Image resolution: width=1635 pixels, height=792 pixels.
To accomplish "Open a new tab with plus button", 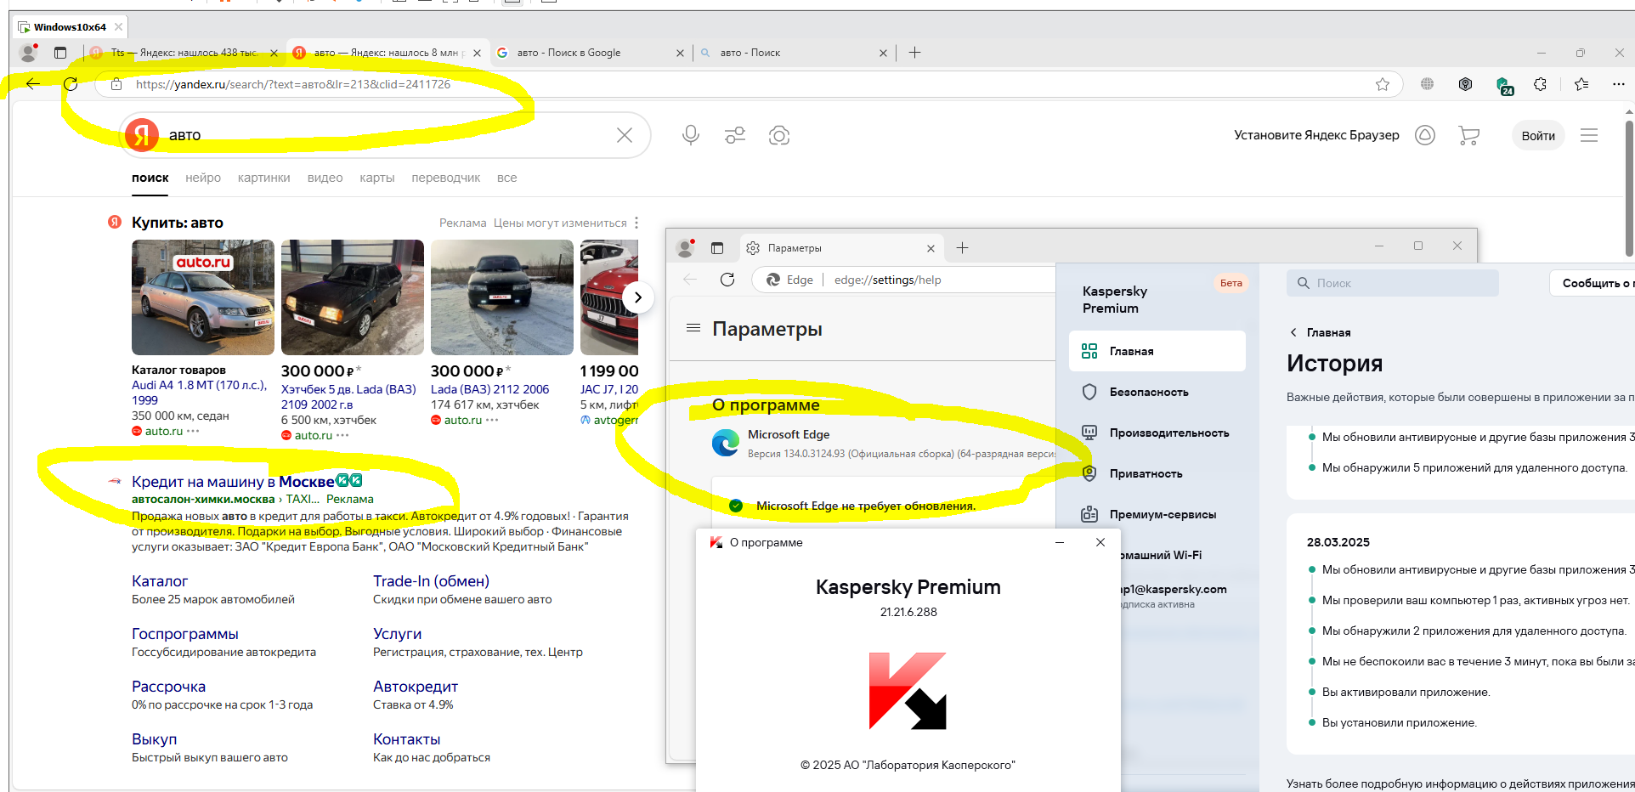I will [x=914, y=53].
